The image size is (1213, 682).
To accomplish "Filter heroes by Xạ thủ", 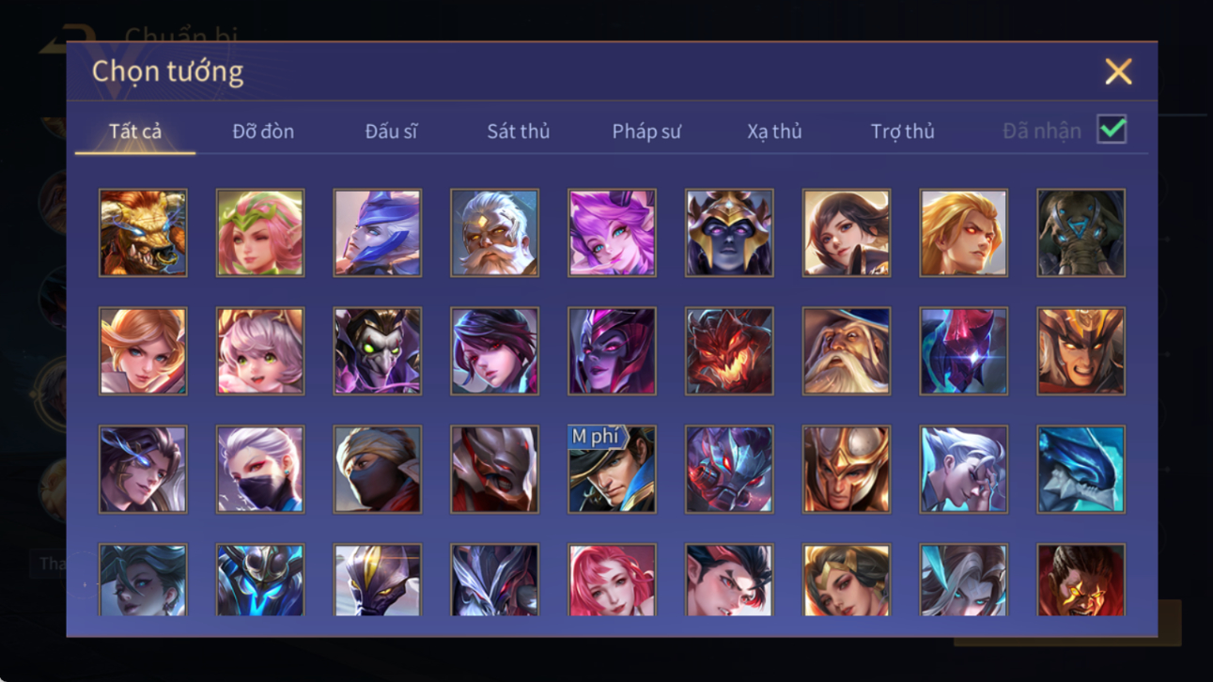I will click(774, 132).
